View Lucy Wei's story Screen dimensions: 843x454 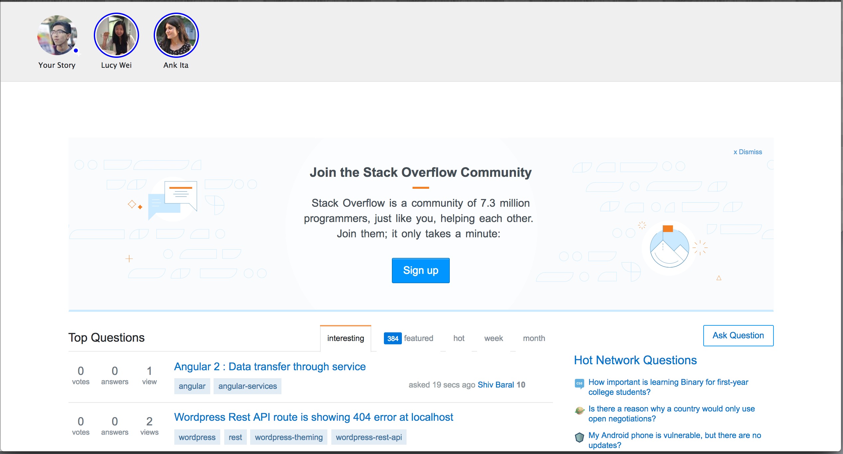(x=116, y=35)
